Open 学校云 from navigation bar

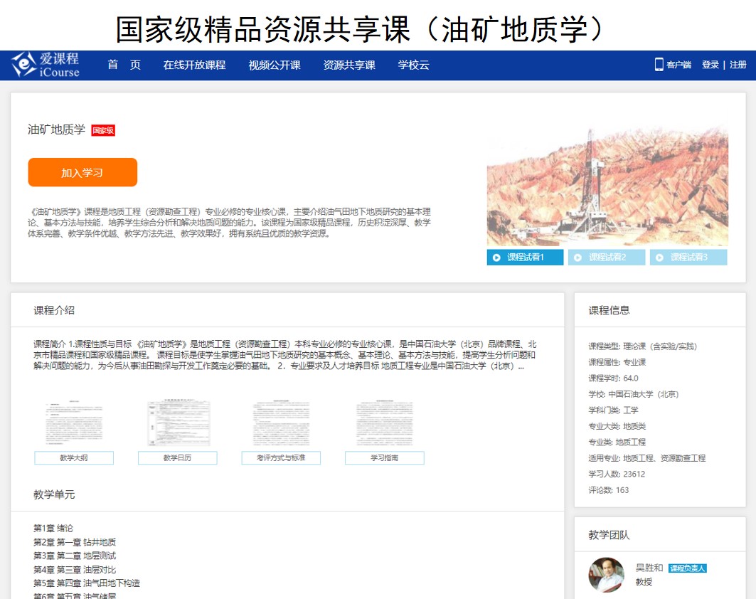[x=414, y=65]
